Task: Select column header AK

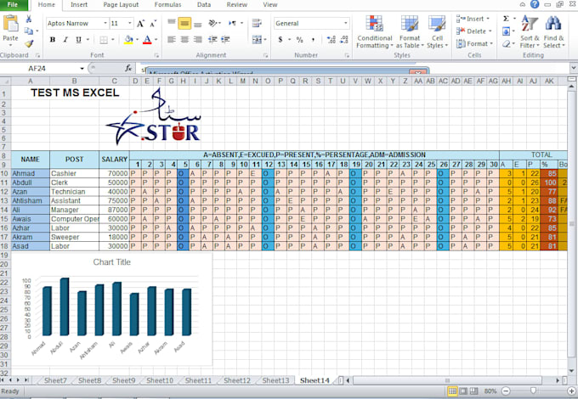Action: 549,81
